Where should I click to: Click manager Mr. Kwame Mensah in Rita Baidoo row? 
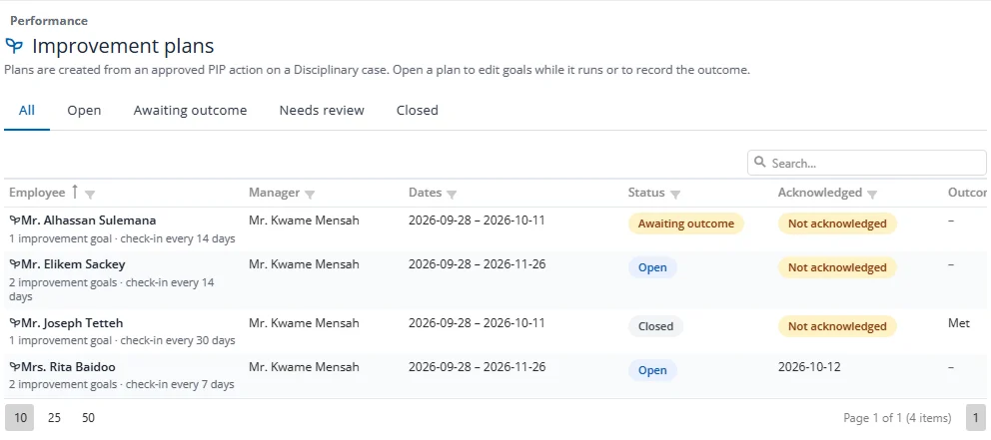click(x=304, y=367)
